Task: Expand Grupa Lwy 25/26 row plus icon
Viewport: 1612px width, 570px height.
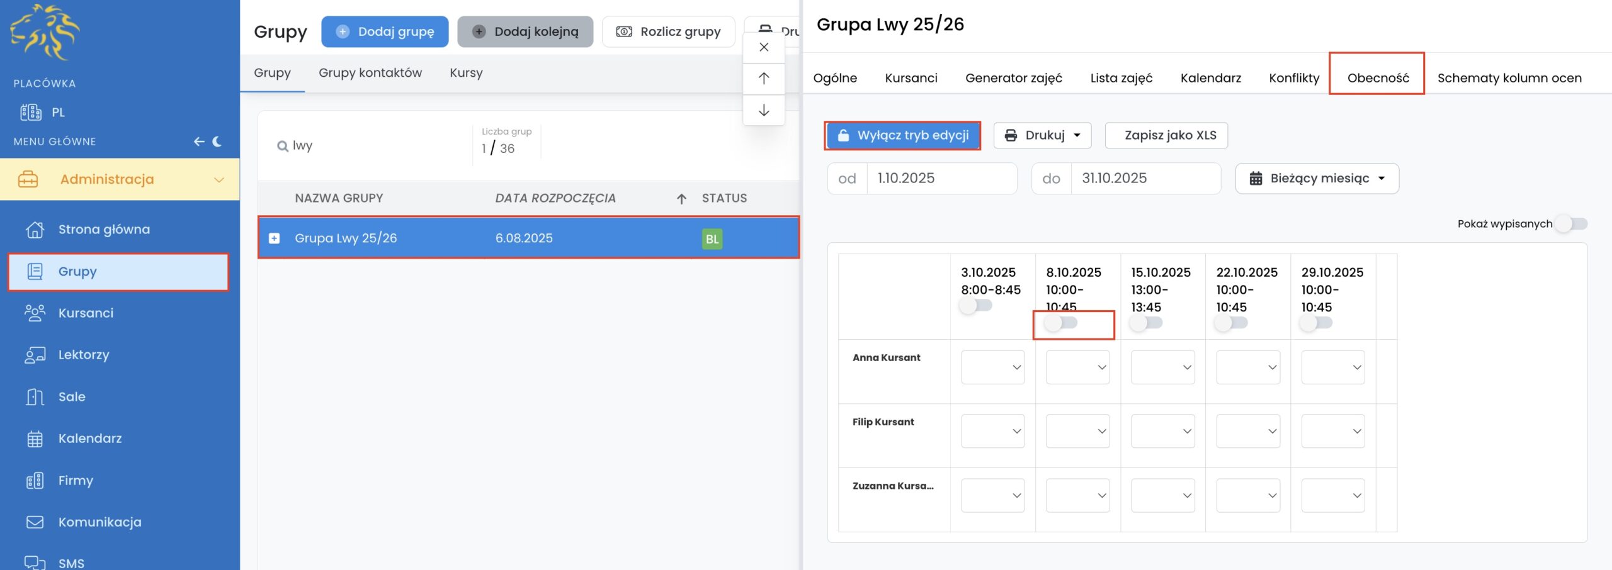Action: click(x=275, y=238)
